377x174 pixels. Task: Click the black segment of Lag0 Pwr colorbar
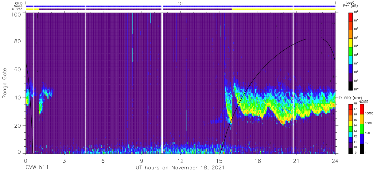351,85
